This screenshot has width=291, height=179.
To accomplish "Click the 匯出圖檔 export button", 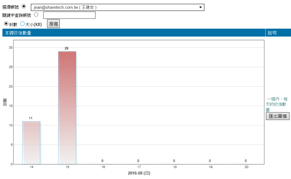I will pos(278,116).
